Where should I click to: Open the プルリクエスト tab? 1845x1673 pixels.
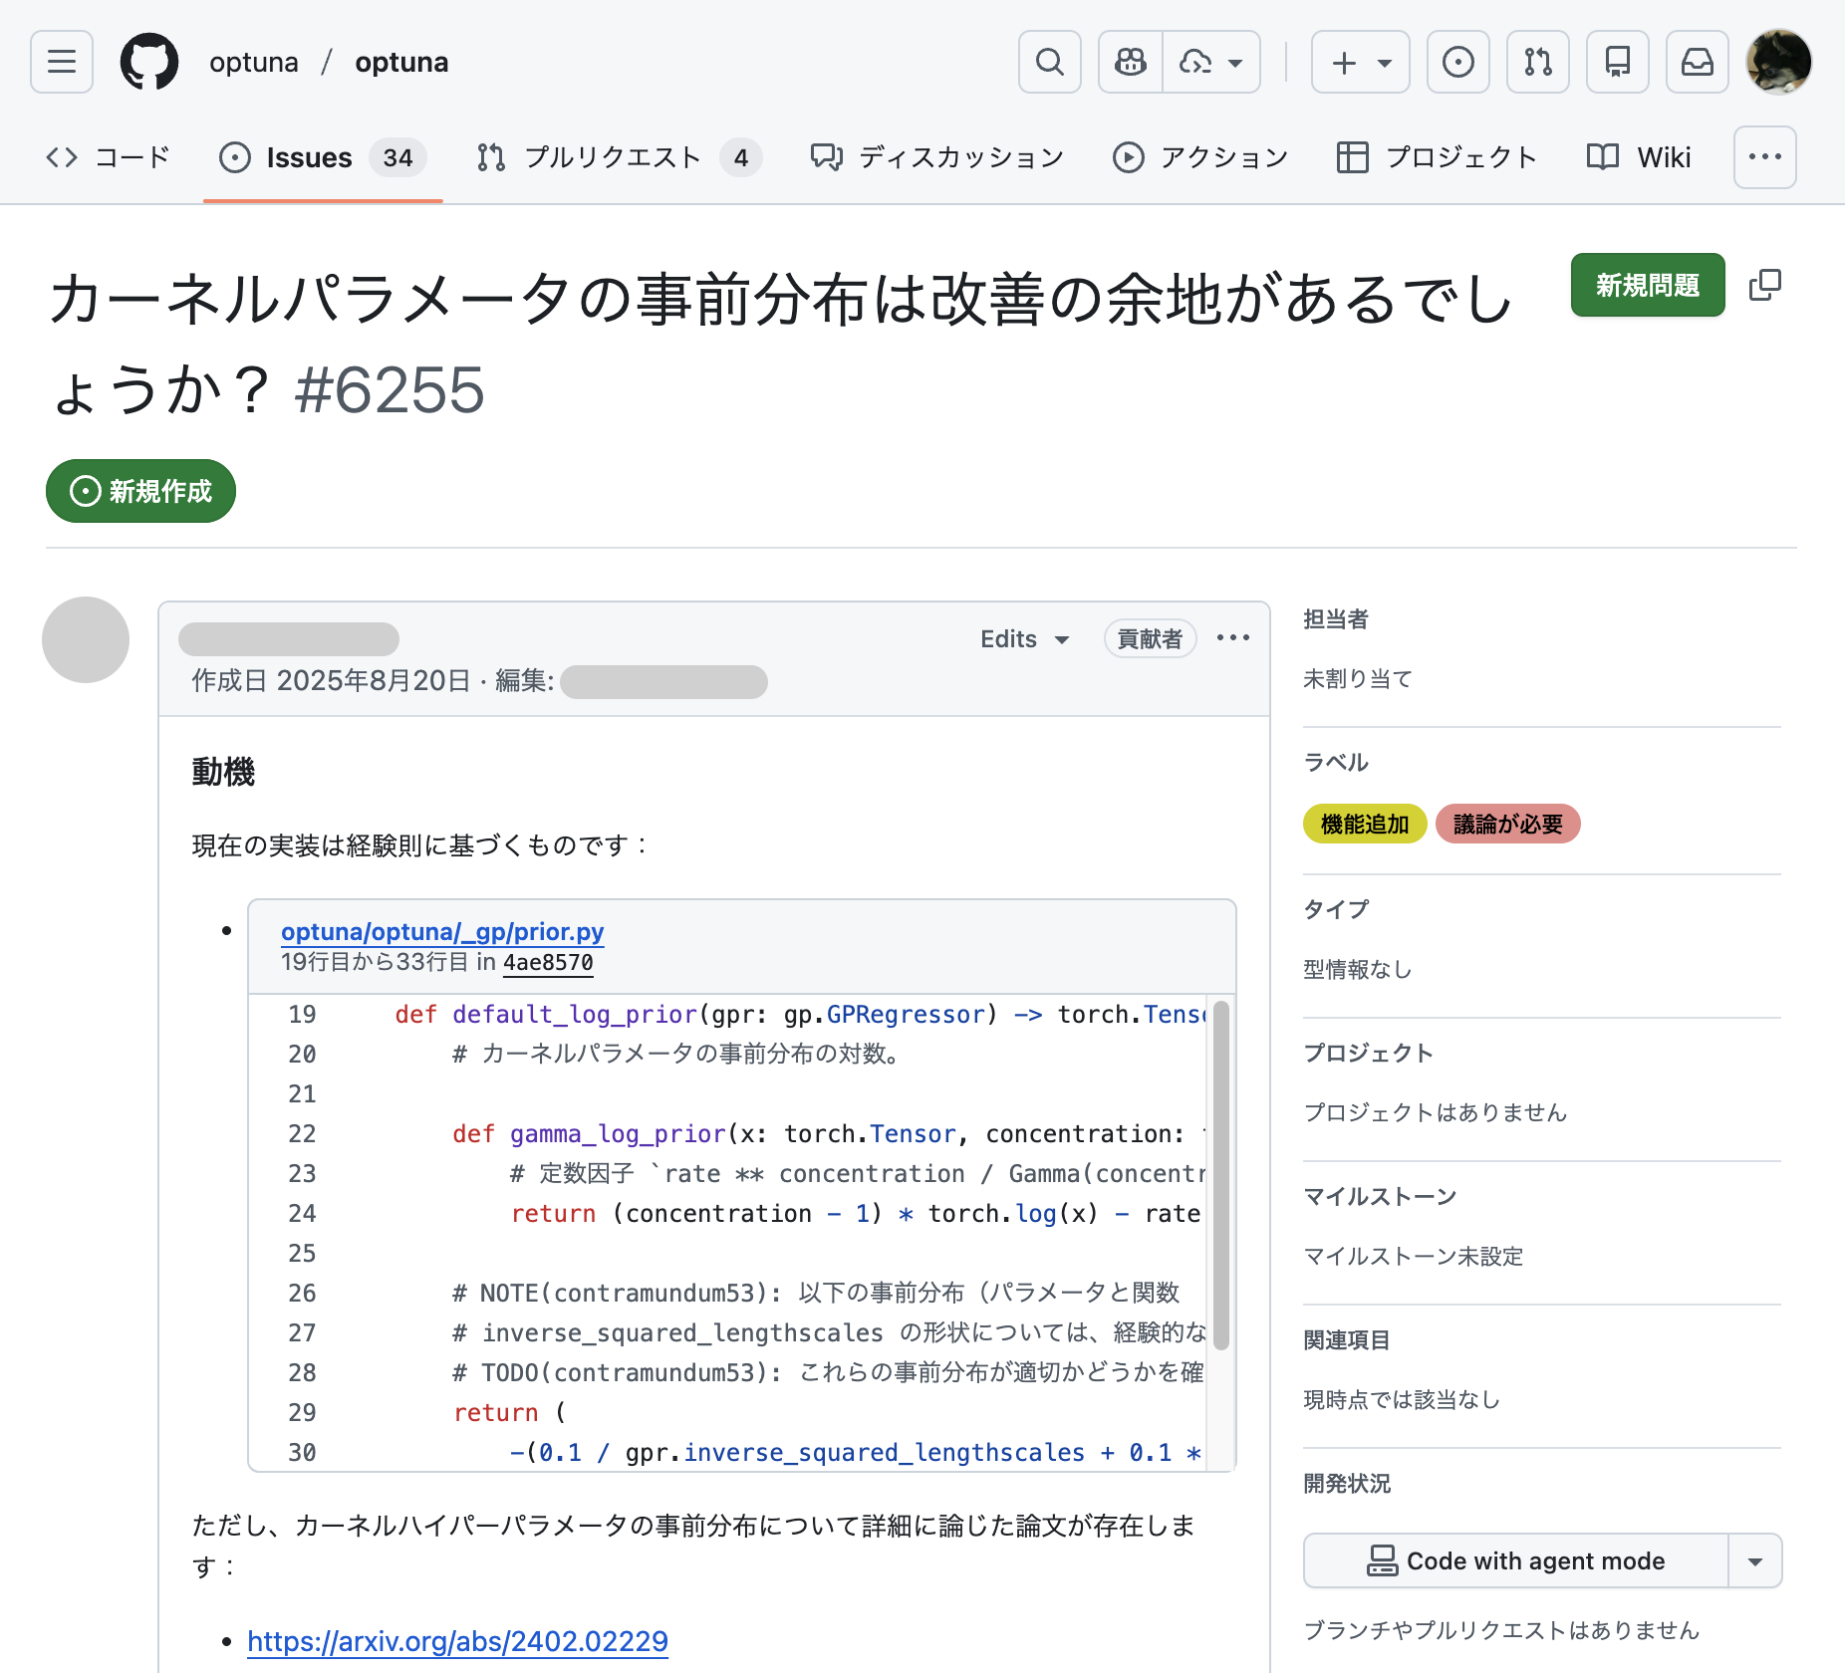click(619, 157)
